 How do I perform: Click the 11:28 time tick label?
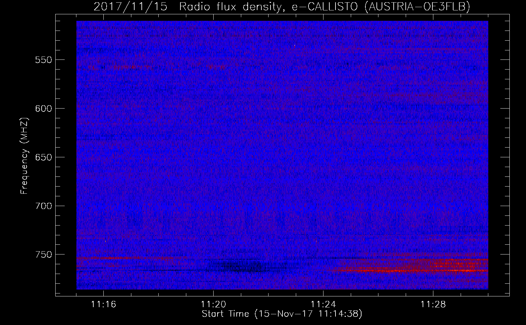point(433,305)
